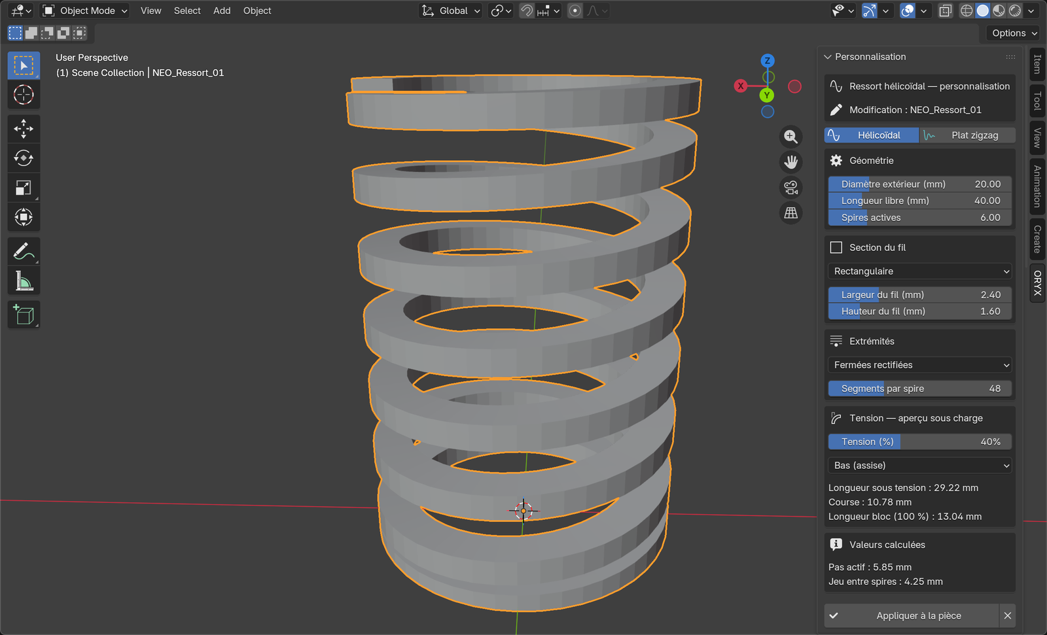The height and width of the screenshot is (635, 1047).
Task: Adjust the Tension (%) slider
Action: tap(920, 442)
